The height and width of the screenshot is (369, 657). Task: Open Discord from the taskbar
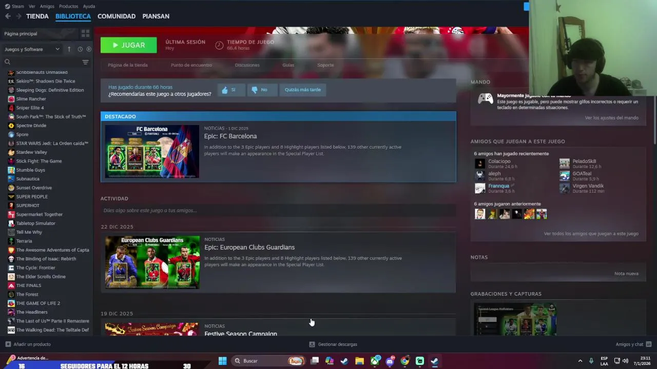(390, 361)
